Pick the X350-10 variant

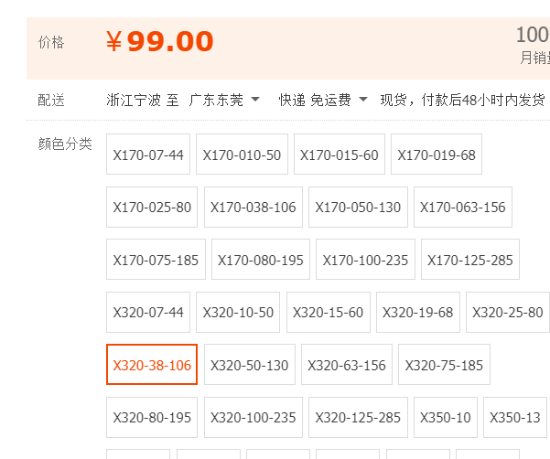[446, 417]
